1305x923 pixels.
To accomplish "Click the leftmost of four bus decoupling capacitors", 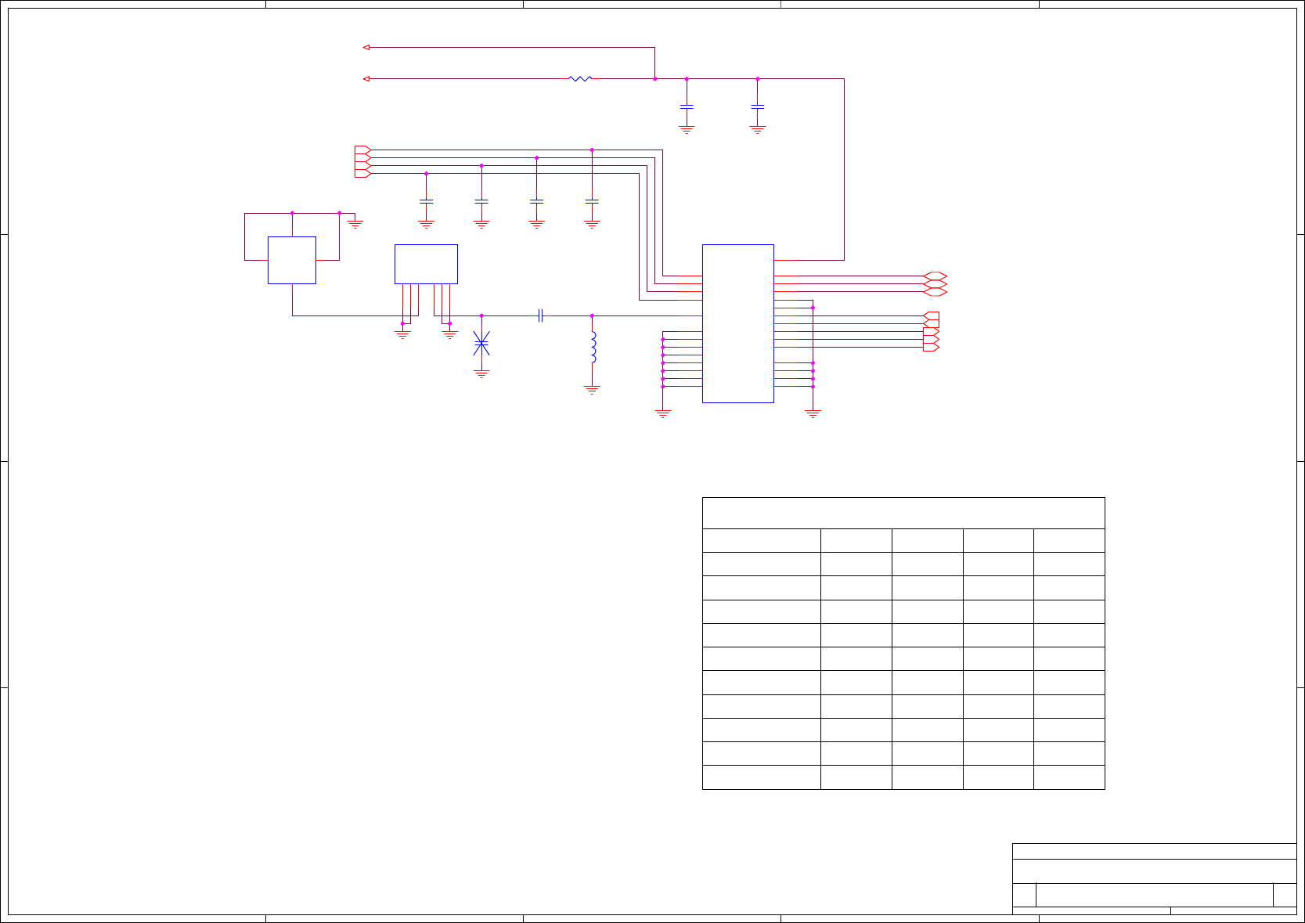I will click(426, 201).
